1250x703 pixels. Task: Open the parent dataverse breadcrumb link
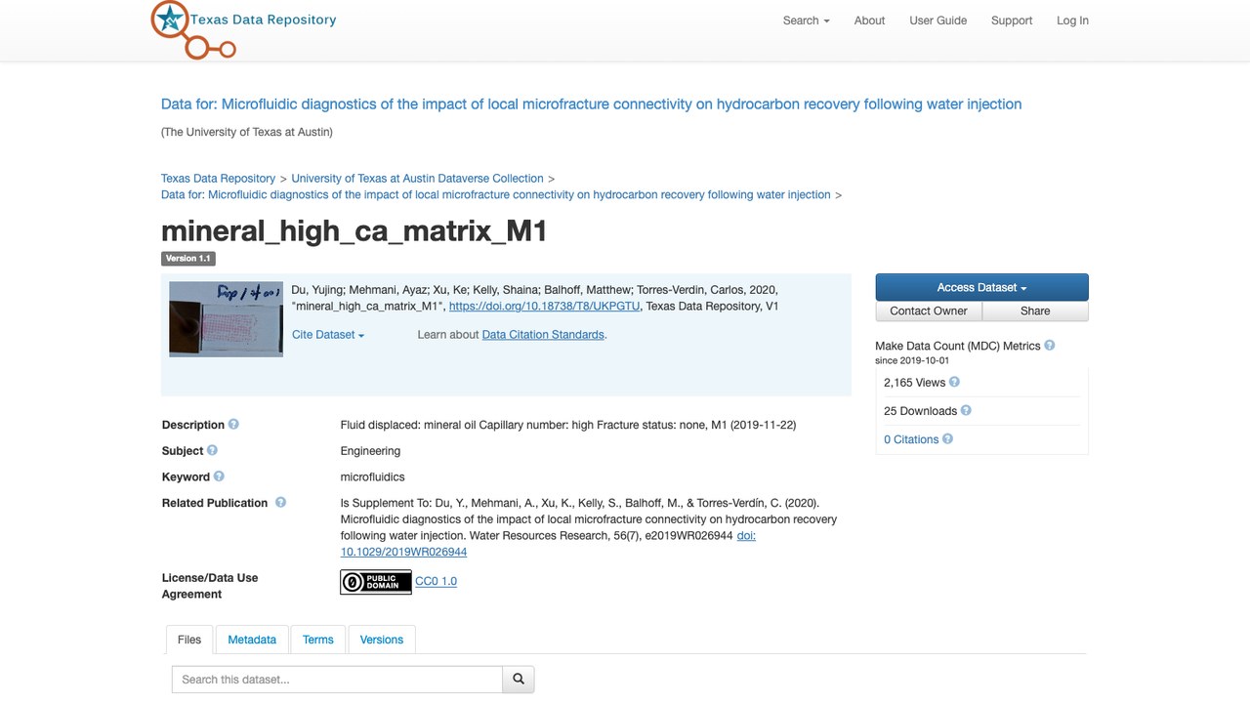tap(496, 194)
